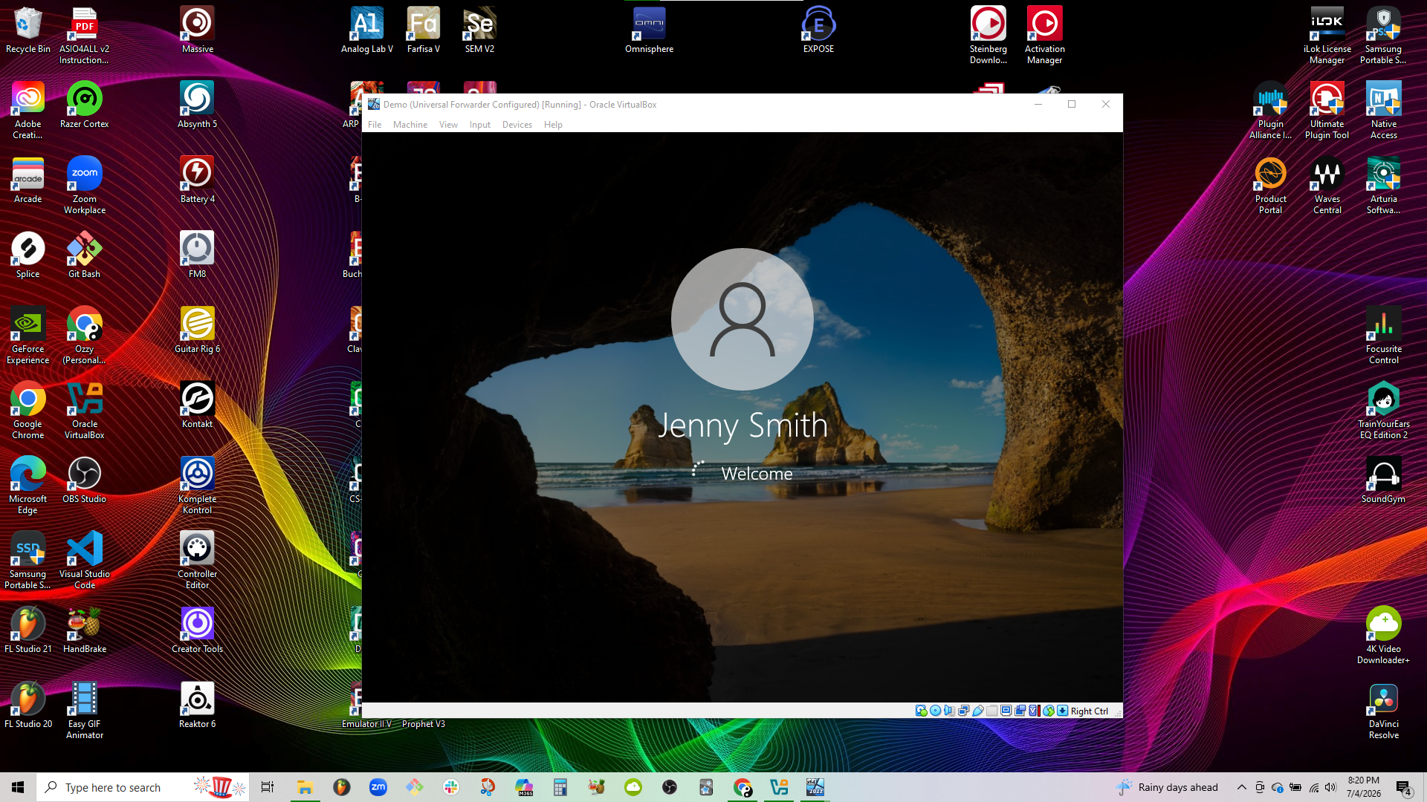The width and height of the screenshot is (1427, 802).
Task: Open the Machine menu in VirtualBox
Action: pos(410,125)
